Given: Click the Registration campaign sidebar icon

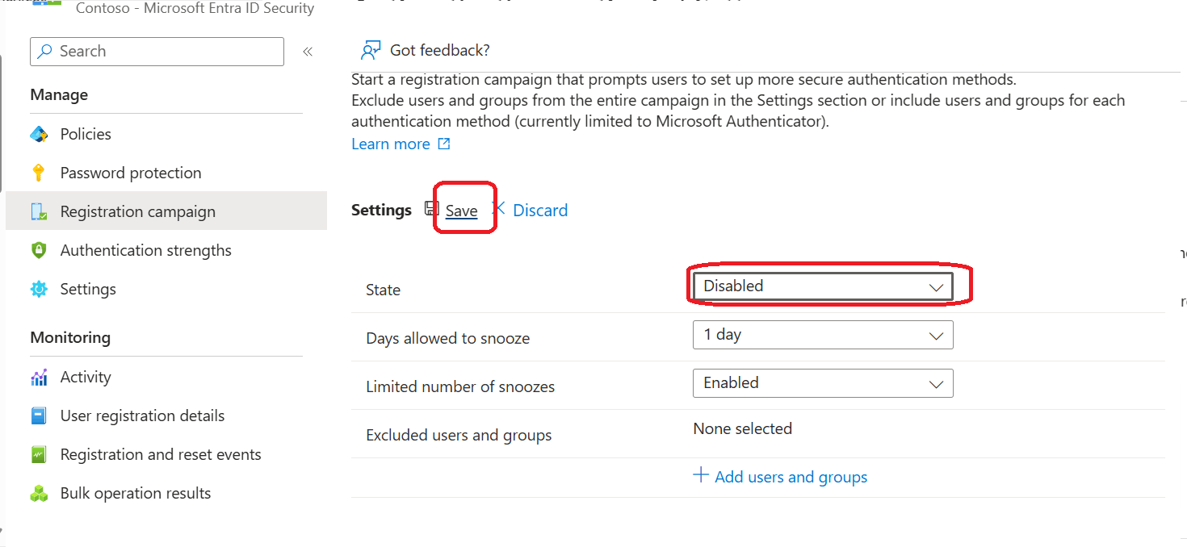Looking at the screenshot, I should pyautogui.click(x=39, y=211).
